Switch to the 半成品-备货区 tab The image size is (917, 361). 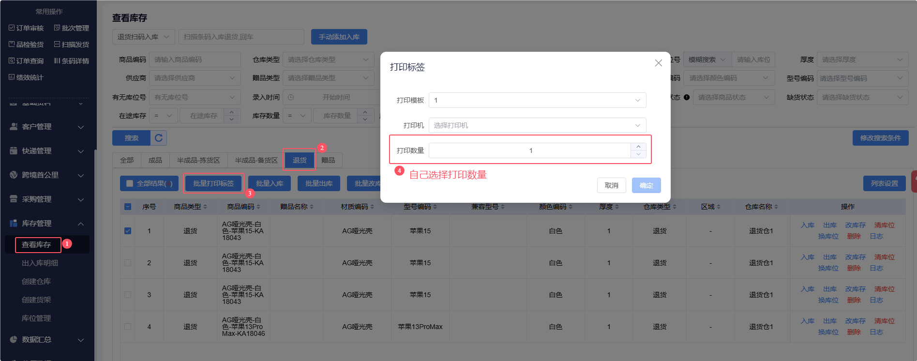tap(256, 160)
